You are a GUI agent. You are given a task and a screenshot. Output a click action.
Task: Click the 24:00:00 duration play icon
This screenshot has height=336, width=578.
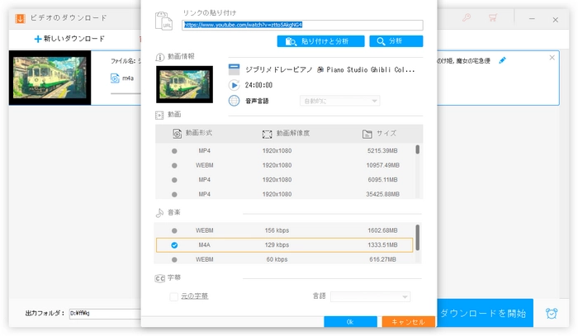pyautogui.click(x=234, y=85)
